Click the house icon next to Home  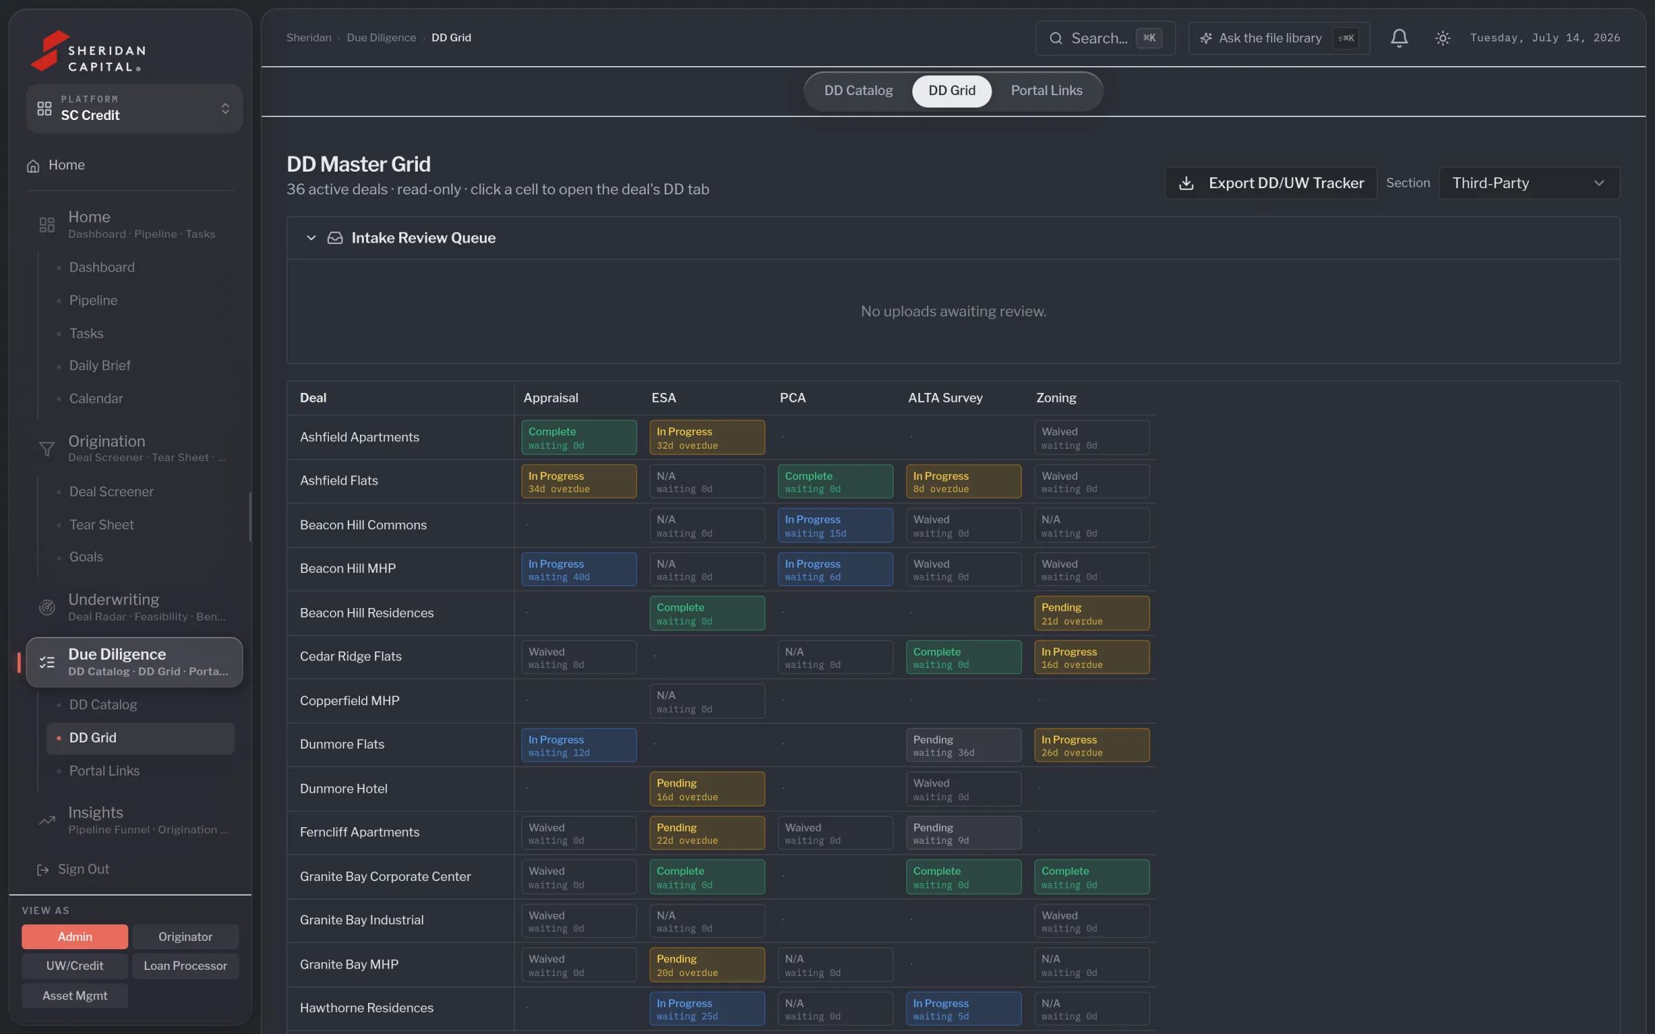(32, 165)
